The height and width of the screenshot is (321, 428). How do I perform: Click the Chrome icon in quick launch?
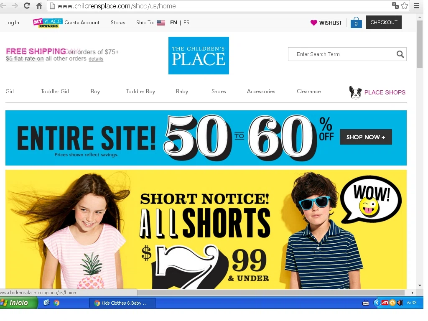(56, 303)
